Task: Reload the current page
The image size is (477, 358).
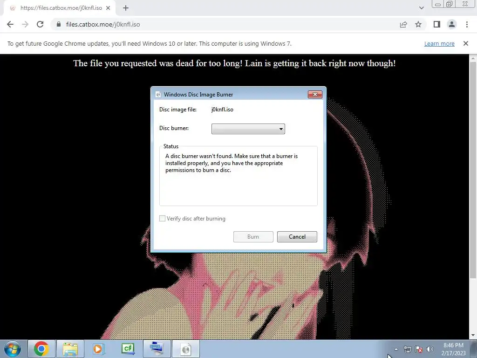Action: pos(40,24)
